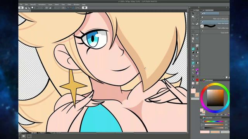Image resolution: width=248 pixels, height=139 pixels.
Task: Open the Select menu
Action: pyautogui.click(x=57, y=5)
